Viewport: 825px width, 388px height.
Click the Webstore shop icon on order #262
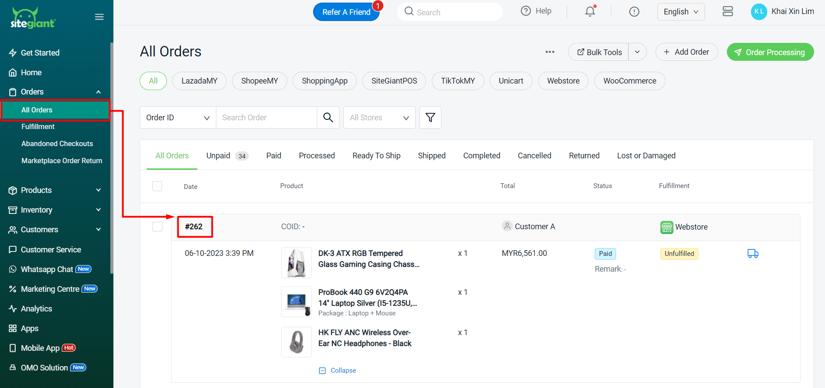(x=666, y=227)
